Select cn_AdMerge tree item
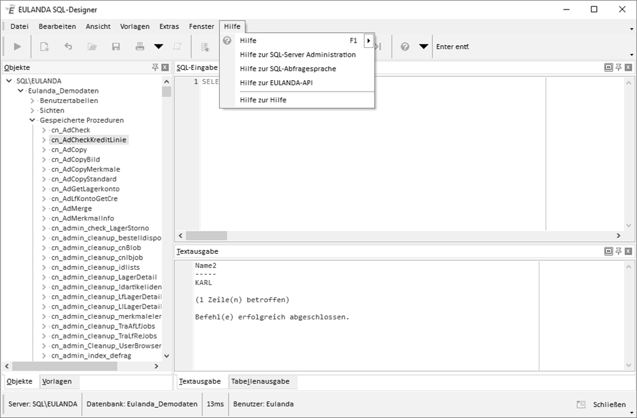Screen dimensions: 637x418 tap(71, 209)
